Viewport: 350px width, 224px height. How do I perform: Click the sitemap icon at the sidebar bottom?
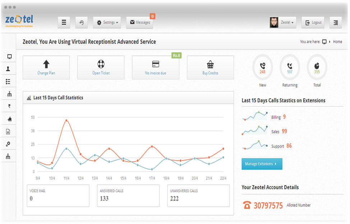click(8, 156)
